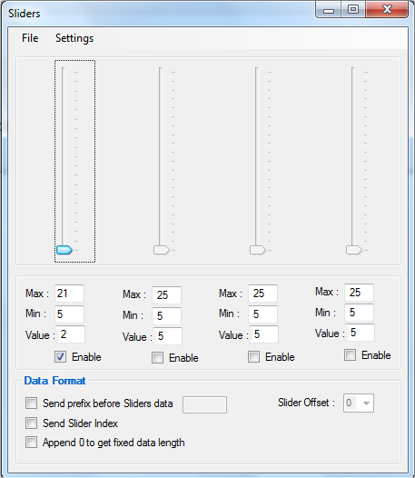415x478 pixels.
Task: Click the third slider's thumb handle
Action: [x=258, y=250]
